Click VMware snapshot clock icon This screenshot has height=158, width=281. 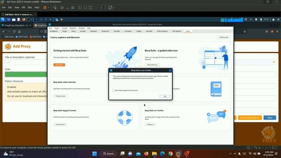62,7
